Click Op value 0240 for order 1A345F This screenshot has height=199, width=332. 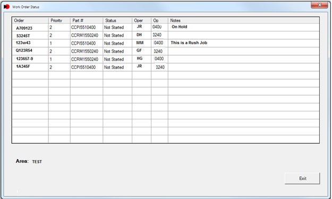point(160,67)
